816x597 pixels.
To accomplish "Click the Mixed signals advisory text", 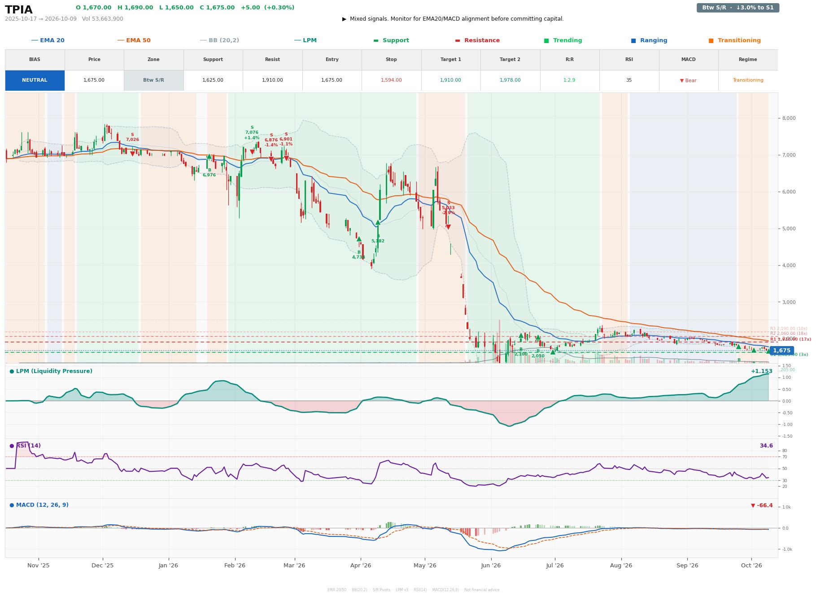I will point(453,19).
